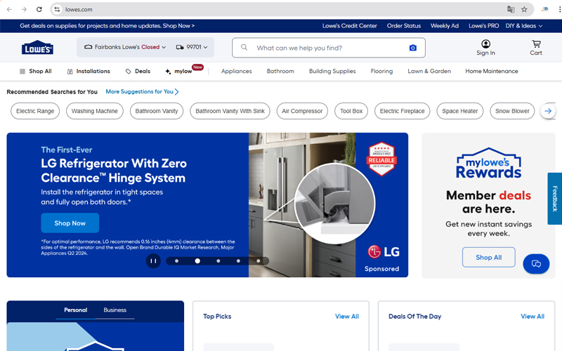
Task: Click the browser back arrow
Action: [9, 9]
